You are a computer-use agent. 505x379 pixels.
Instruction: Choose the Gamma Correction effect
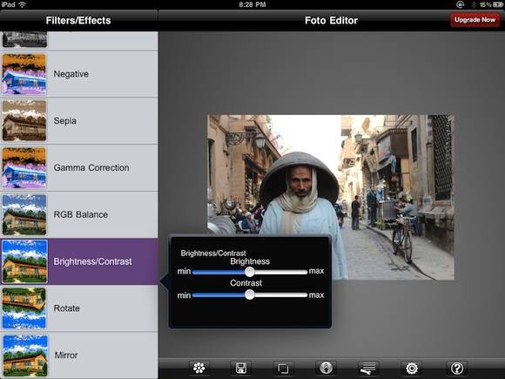(79, 167)
